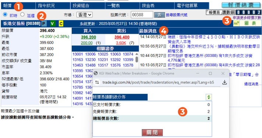Click the 關閉 button in popup
This screenshot has height=138, width=262.
(x=152, y=132)
